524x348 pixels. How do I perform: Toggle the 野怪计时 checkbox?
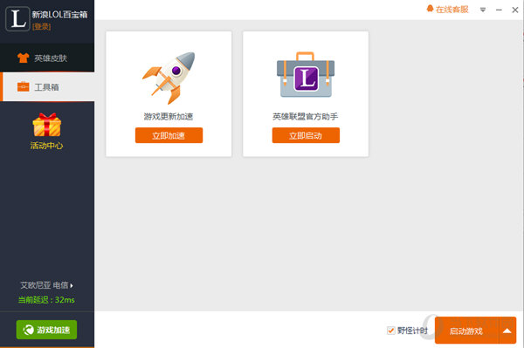390,331
